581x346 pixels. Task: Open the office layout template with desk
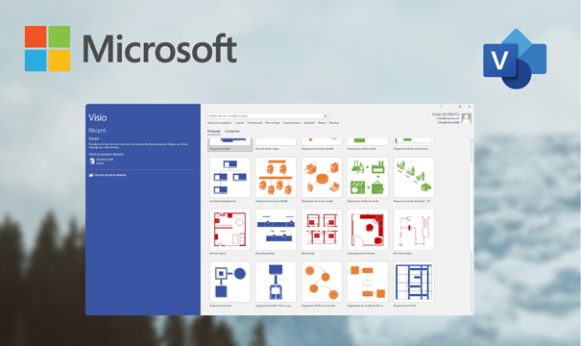point(368,230)
